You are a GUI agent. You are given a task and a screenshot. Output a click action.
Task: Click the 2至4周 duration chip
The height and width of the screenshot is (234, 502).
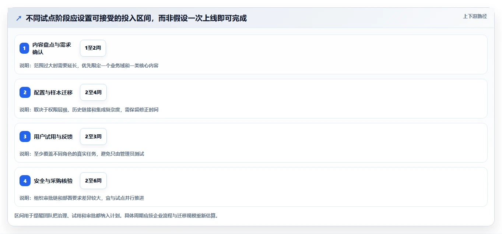pyautogui.click(x=93, y=92)
